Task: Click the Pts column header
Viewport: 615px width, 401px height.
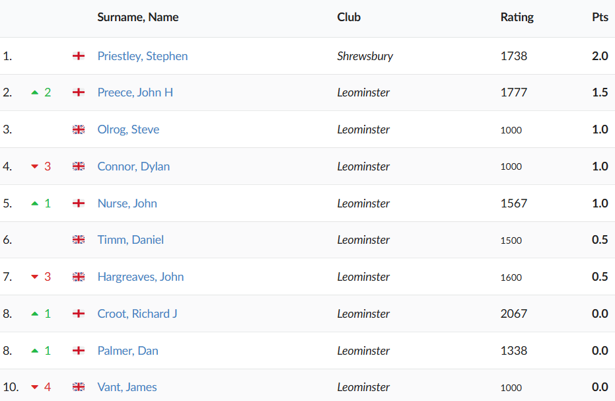Action: [x=600, y=17]
